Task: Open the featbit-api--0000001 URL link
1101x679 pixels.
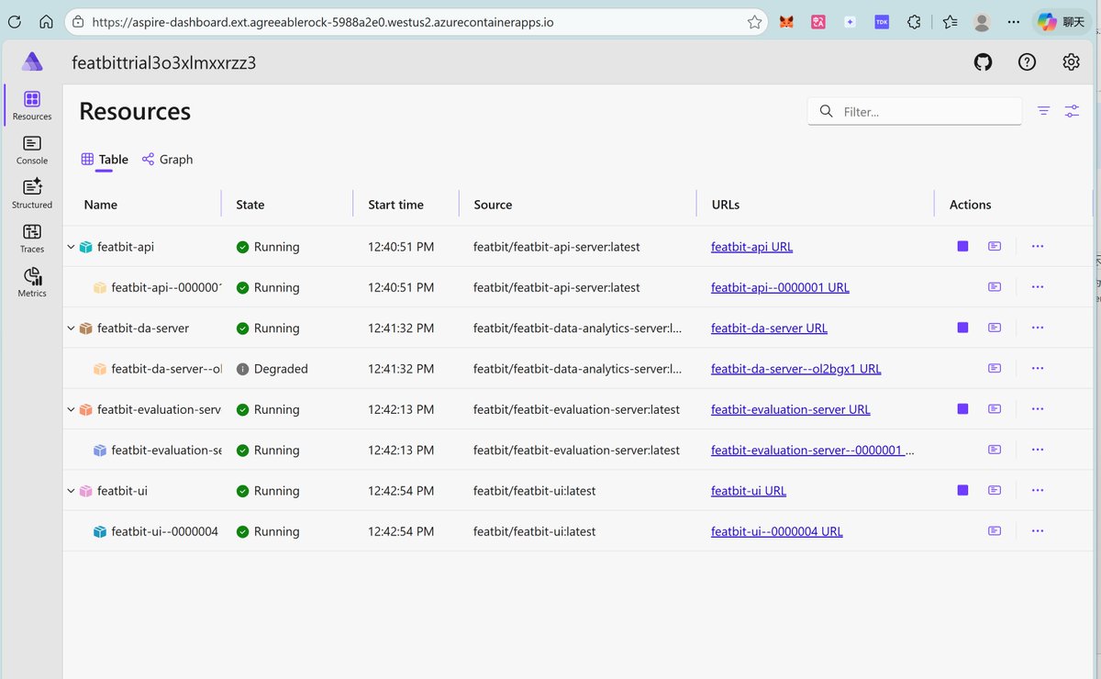Action: click(x=780, y=287)
